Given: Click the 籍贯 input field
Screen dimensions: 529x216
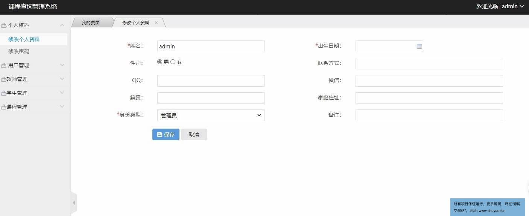Looking at the screenshot, I should pyautogui.click(x=211, y=98).
